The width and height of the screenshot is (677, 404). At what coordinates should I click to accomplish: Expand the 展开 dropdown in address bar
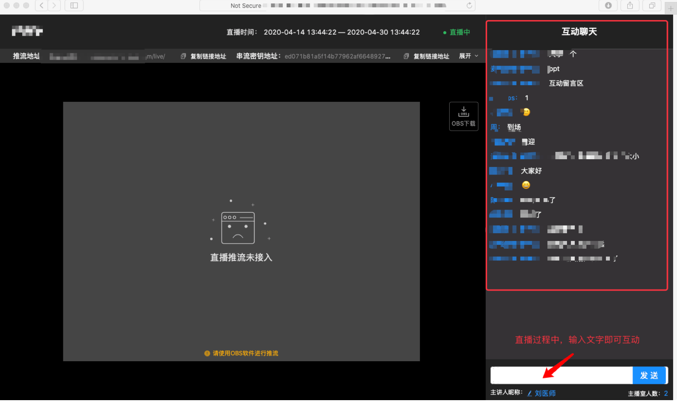[x=469, y=56]
